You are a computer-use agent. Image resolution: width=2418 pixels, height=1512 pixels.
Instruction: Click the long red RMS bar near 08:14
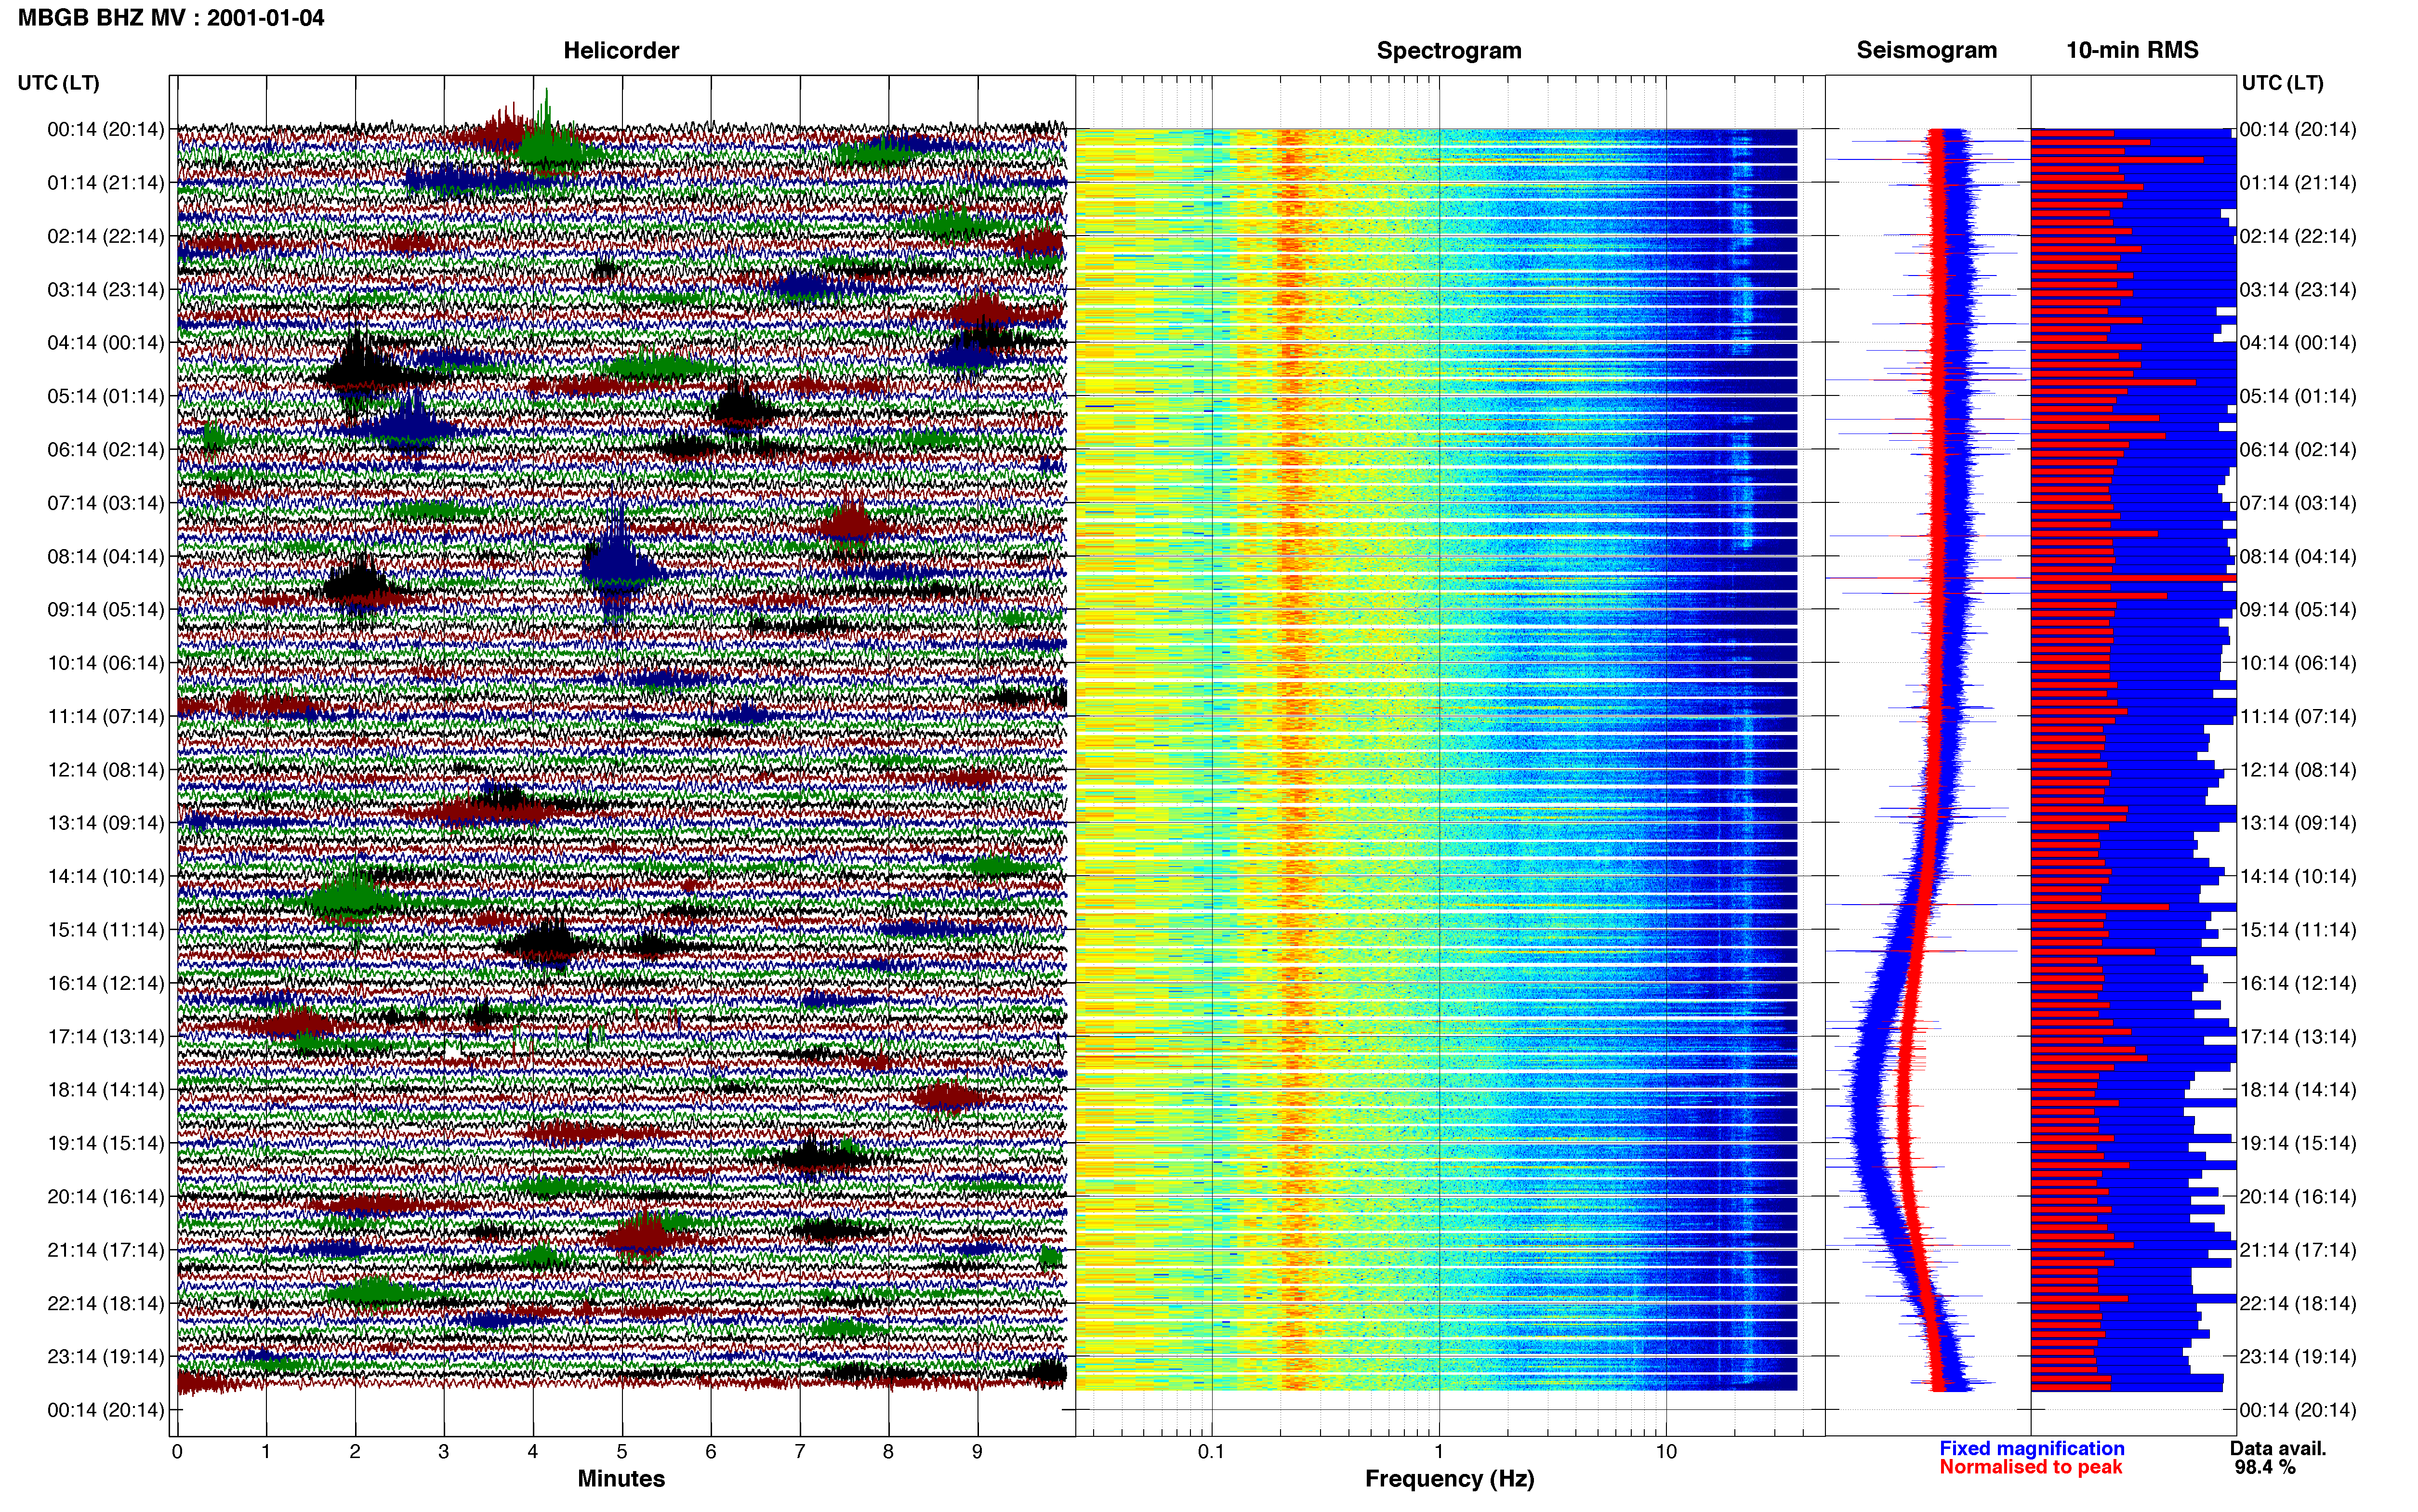pyautogui.click(x=2133, y=578)
